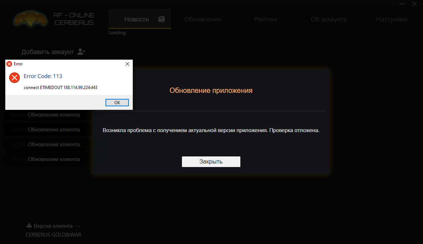
Task: Close the Error Code 113 dialog with X
Action: click(x=127, y=64)
